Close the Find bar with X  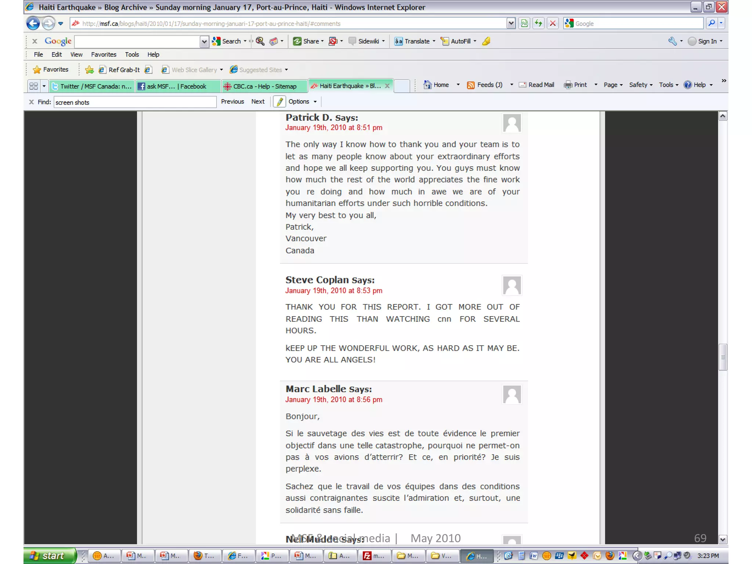(32, 102)
